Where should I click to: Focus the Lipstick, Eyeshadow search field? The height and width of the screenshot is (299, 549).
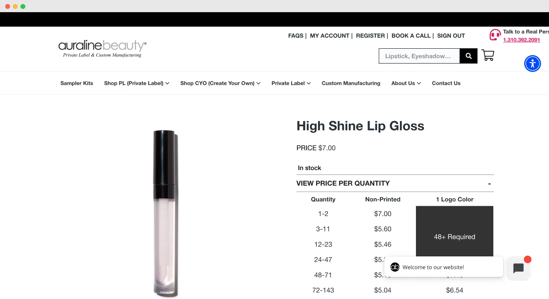[x=419, y=56]
